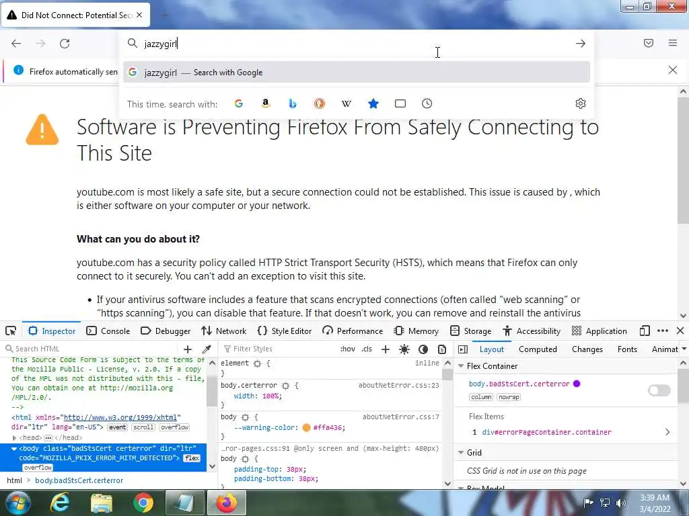Toggle dark color scheme simulation
The image size is (689, 516).
point(423,349)
